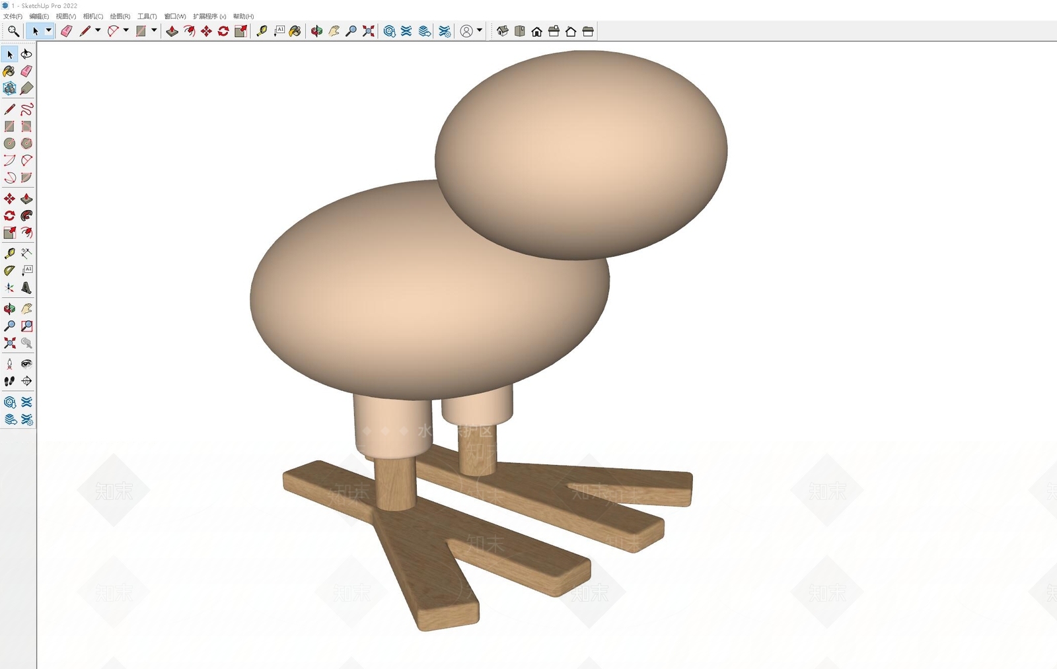Choose the Tag tool
This screenshot has height=669, width=1057.
(x=26, y=88)
